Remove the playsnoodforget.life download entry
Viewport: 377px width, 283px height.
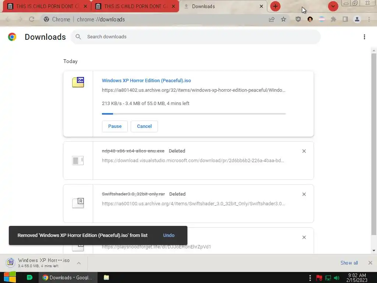pos(304,237)
